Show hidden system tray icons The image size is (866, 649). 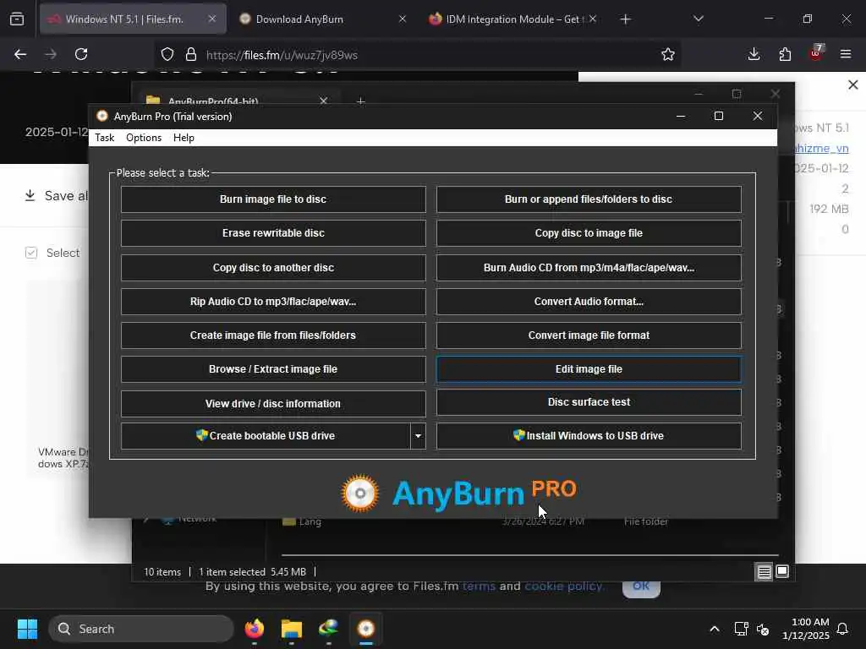coord(714,629)
